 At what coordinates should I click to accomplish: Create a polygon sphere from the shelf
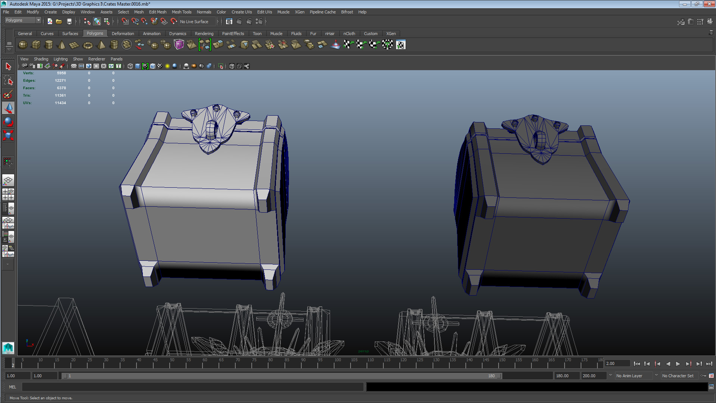(x=23, y=45)
